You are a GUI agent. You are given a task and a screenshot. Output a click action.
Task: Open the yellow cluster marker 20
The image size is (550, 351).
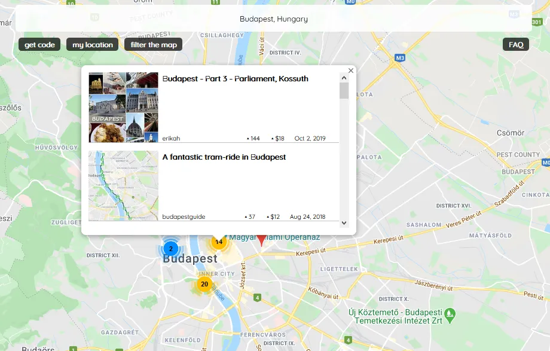(x=204, y=284)
